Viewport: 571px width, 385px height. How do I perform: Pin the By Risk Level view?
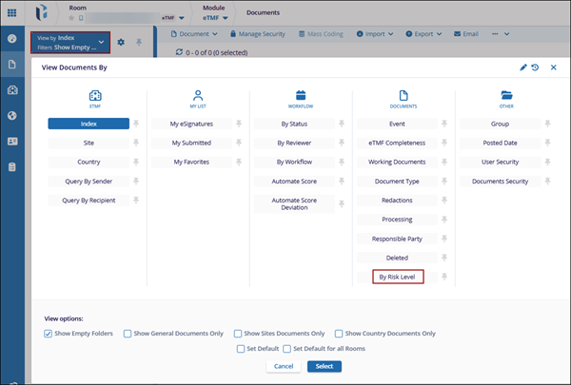coord(444,278)
